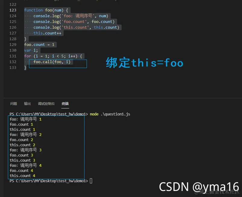Click the 'foo.count = 1' assignment

click(x=39, y=45)
